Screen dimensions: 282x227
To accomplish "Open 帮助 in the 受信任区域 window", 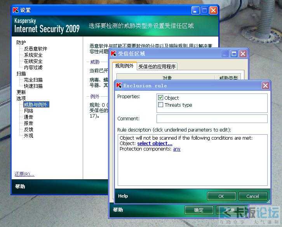I will click(x=118, y=210).
